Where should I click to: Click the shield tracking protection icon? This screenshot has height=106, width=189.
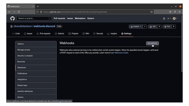(x=38, y=12)
